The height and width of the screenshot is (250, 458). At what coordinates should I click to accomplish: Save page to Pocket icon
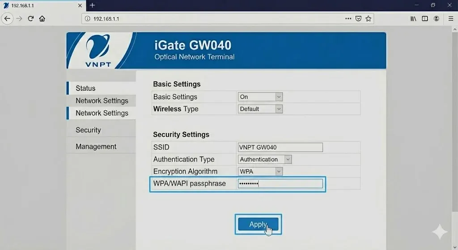pyautogui.click(x=358, y=19)
